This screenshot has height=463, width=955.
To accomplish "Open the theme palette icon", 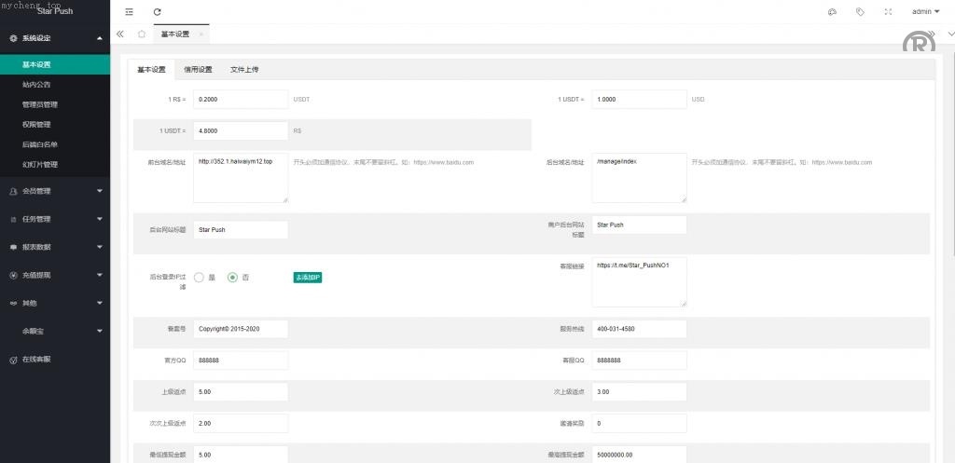I will [x=832, y=12].
